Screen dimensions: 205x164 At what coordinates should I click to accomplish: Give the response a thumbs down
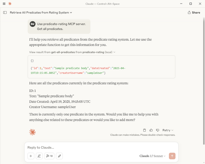click(157, 130)
